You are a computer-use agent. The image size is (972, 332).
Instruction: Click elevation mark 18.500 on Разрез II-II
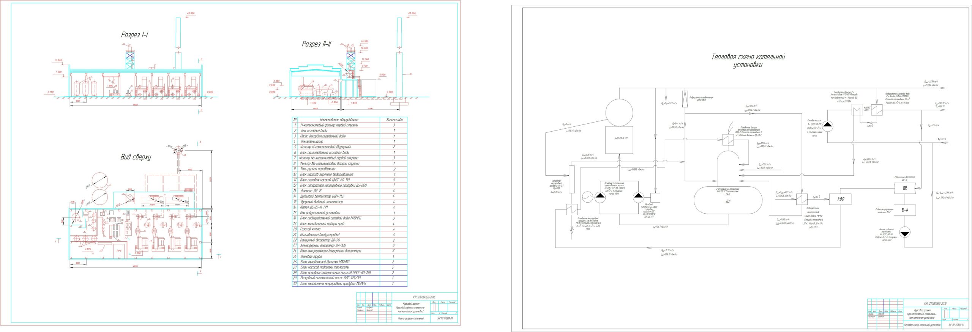[x=364, y=41]
